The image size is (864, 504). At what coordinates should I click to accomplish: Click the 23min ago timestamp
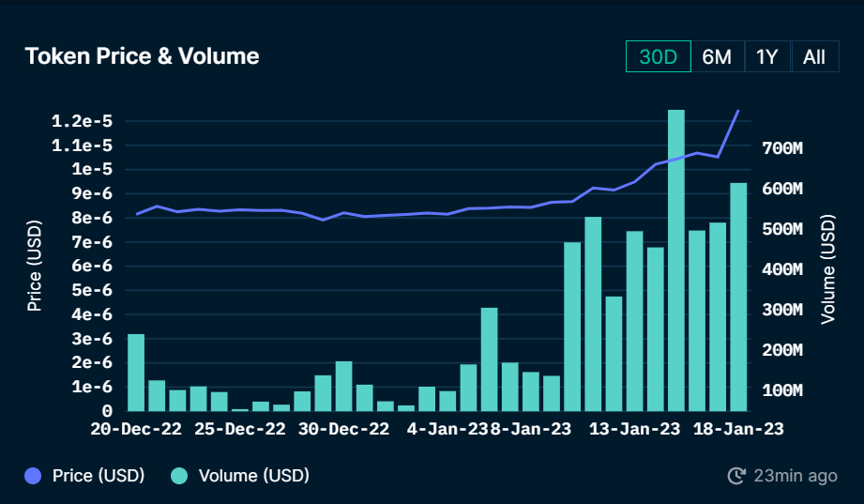[796, 475]
